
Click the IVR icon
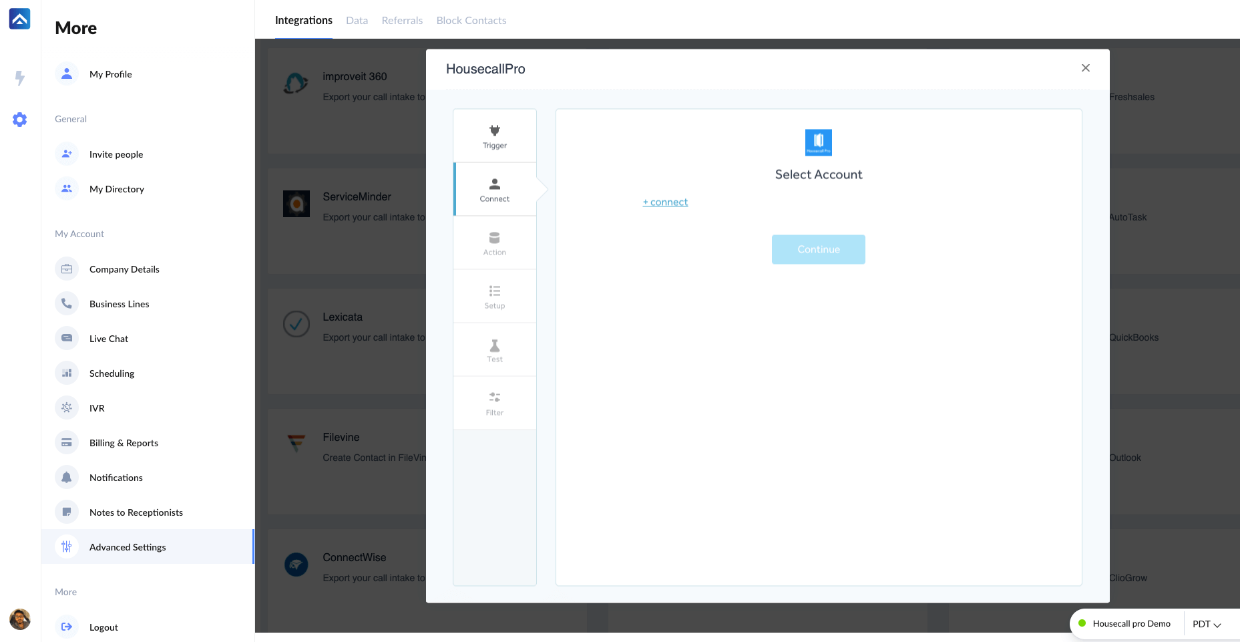click(67, 408)
